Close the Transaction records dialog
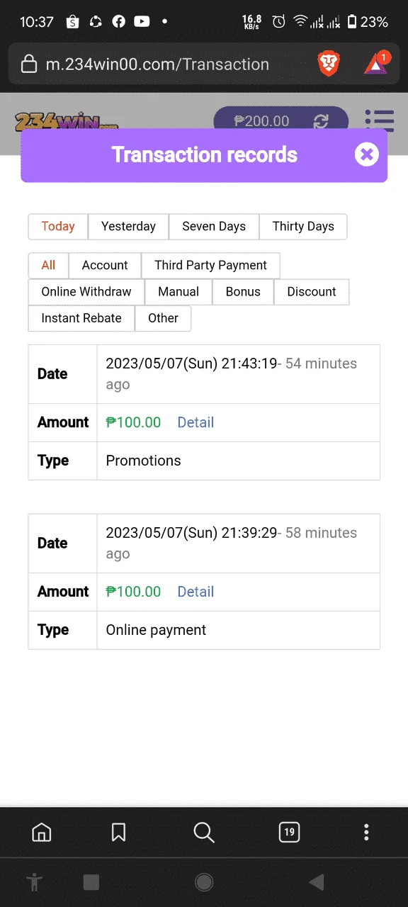 tap(366, 154)
